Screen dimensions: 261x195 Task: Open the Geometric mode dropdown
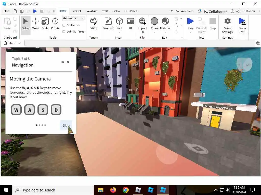click(74, 18)
